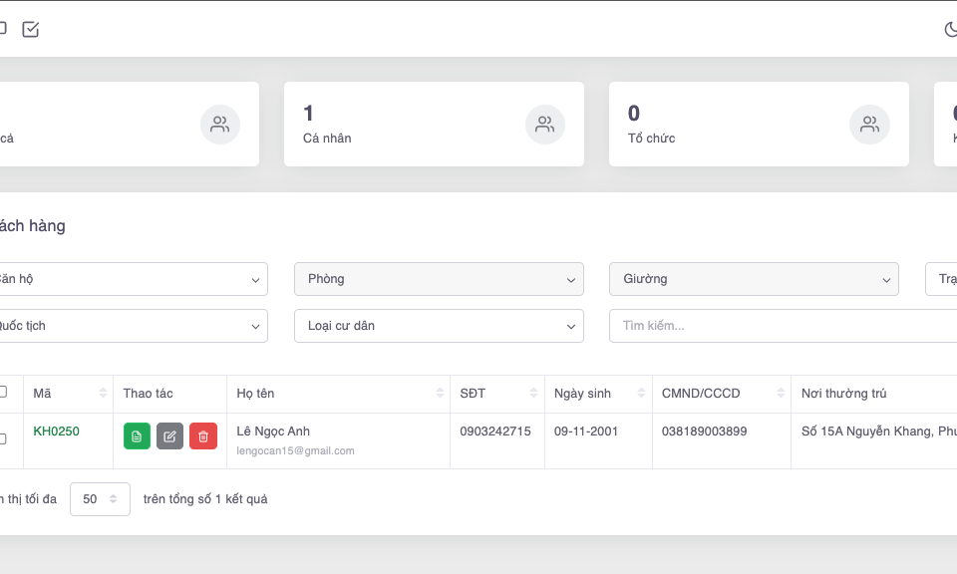
Task: Click the red trash delete icon
Action: (x=203, y=436)
